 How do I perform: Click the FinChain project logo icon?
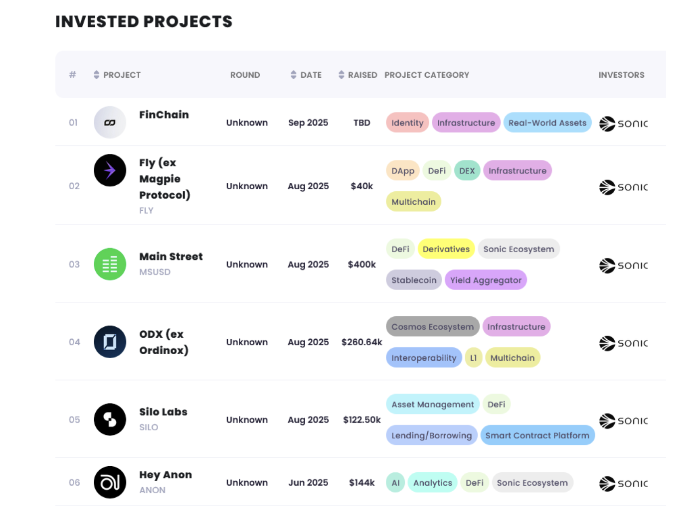point(110,122)
